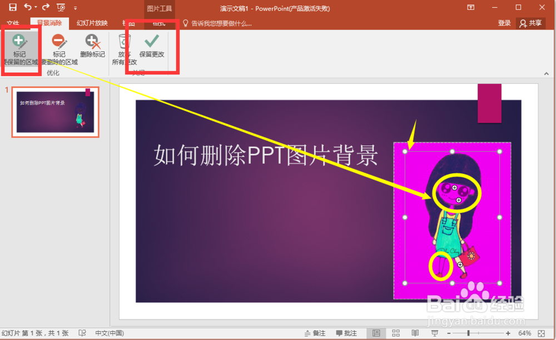Switch to the 幻灯片放映 ribbon tab

click(x=92, y=23)
